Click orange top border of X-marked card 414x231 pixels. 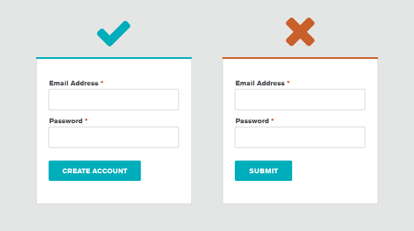pos(300,58)
